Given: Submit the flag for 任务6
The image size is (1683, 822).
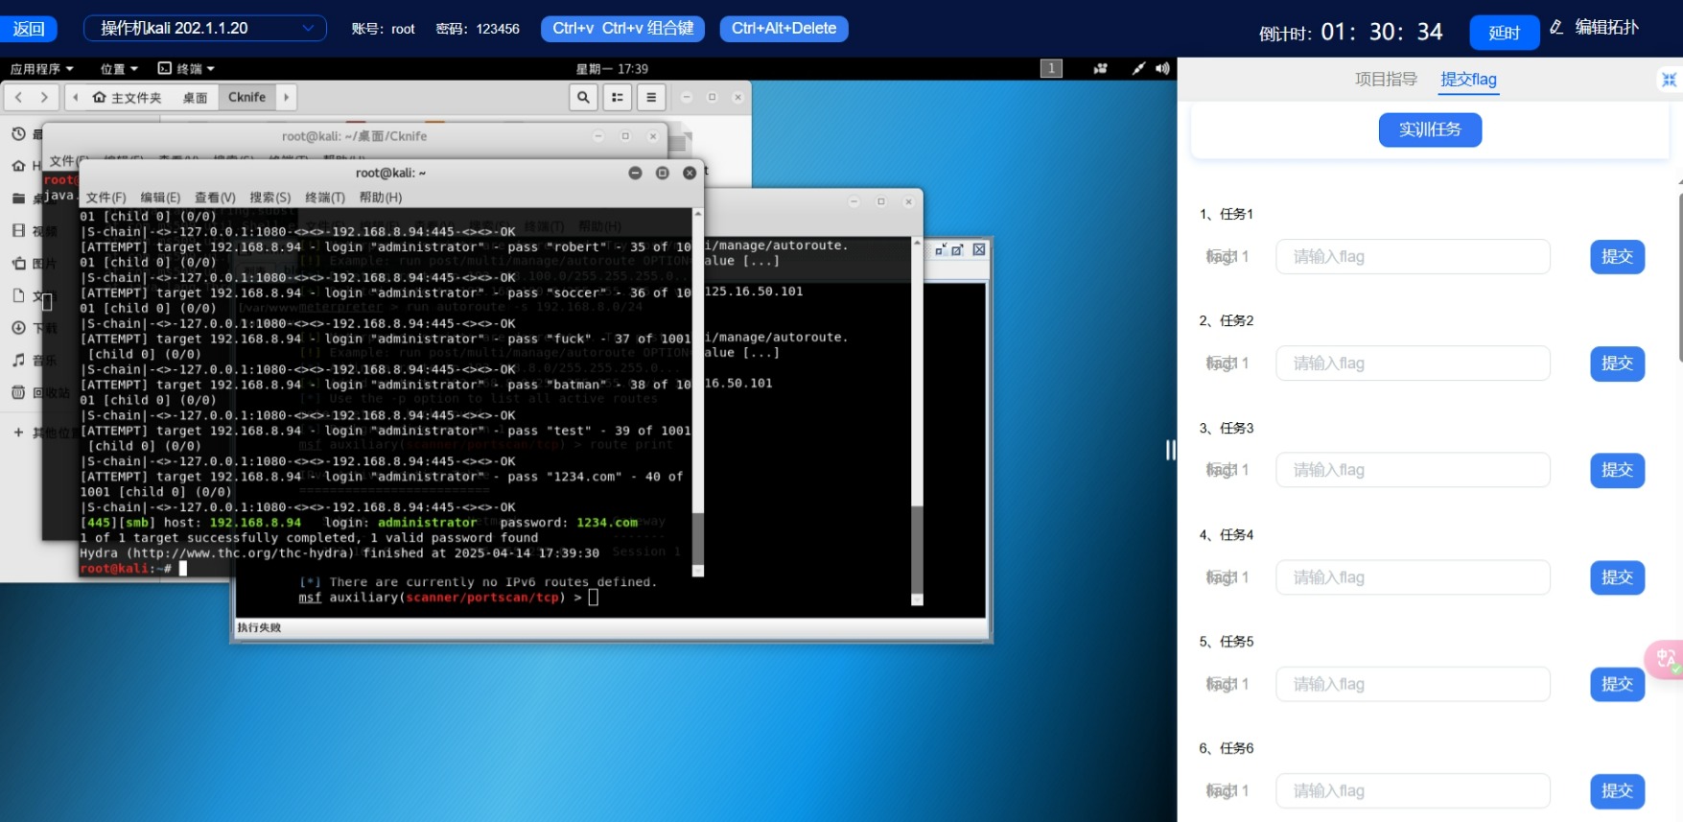Looking at the screenshot, I should (1617, 791).
